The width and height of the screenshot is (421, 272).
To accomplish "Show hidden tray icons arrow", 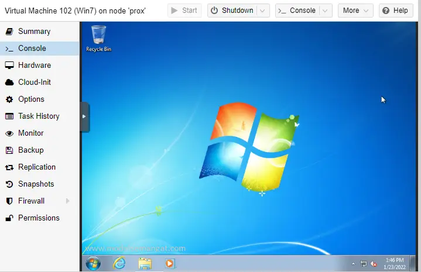I will tap(353, 264).
